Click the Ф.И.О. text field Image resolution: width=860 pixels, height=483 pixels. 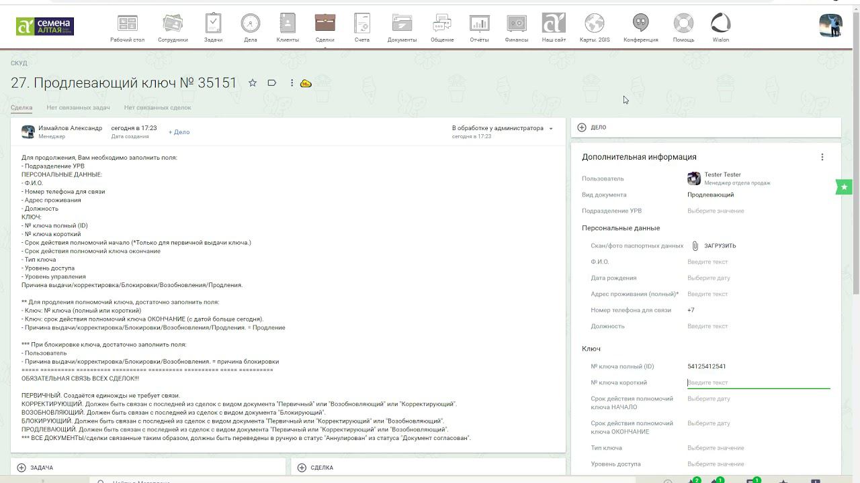tap(758, 262)
